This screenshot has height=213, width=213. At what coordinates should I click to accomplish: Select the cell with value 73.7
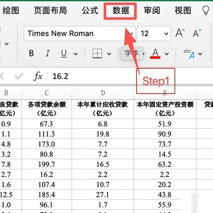[x=165, y=144]
